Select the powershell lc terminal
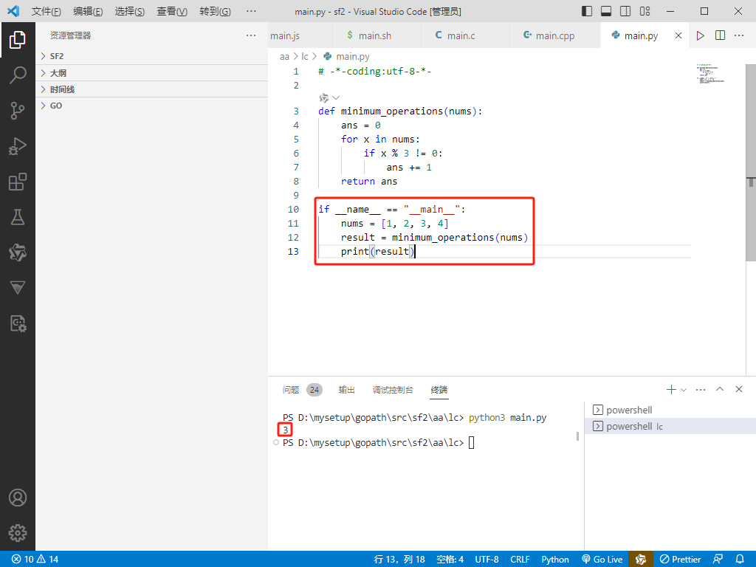 point(670,426)
